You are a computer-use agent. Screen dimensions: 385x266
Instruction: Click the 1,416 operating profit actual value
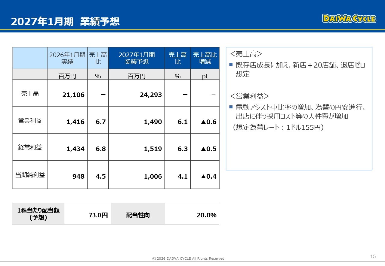click(x=75, y=122)
